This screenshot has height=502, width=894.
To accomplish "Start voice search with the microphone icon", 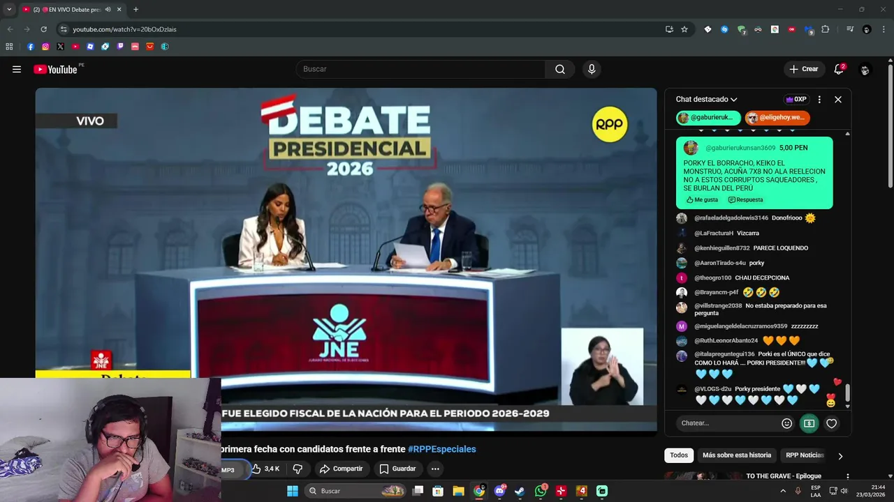I will [592, 69].
